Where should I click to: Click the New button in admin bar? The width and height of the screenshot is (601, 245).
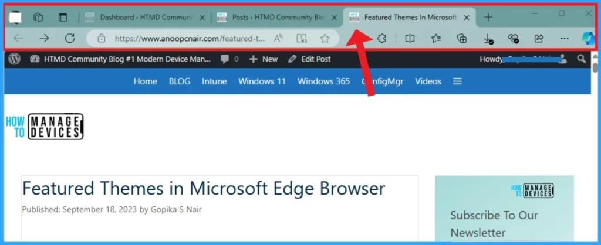pos(264,59)
